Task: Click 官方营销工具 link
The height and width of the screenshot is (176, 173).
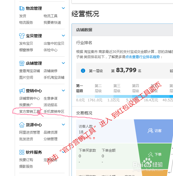Action: pos(30,111)
